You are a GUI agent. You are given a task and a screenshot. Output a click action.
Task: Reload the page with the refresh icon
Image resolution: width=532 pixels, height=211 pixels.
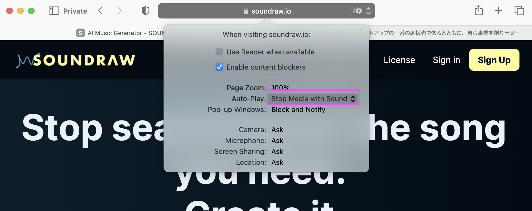click(368, 11)
